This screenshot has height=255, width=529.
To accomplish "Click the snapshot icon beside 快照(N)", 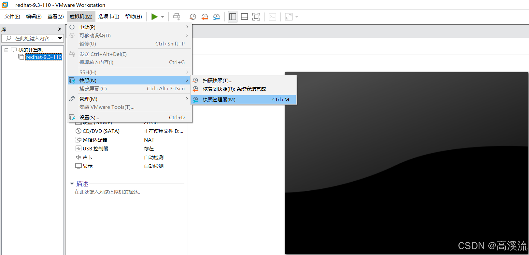I will click(x=72, y=80).
